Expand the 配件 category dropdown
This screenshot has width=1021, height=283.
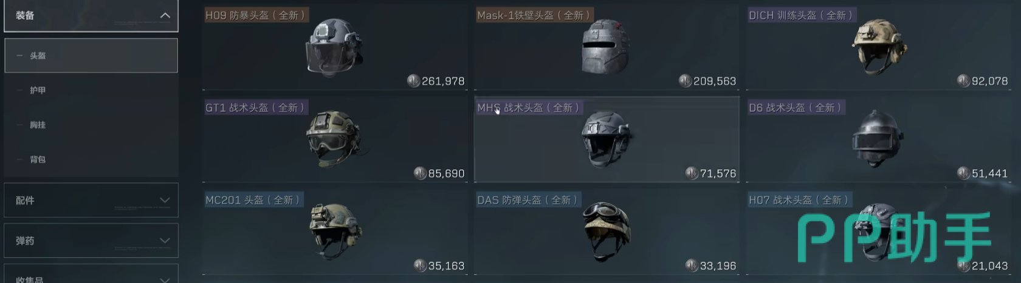[91, 200]
